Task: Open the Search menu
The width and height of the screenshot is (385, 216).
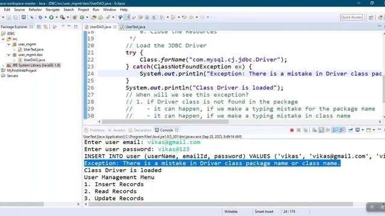Action: (69, 10)
